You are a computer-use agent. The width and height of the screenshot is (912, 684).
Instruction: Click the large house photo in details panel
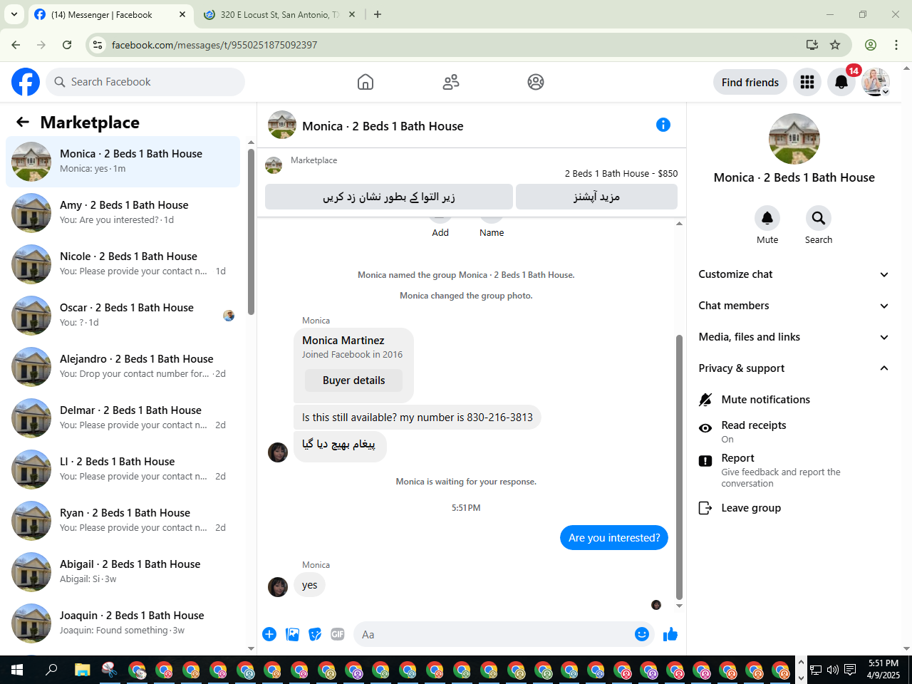tap(794, 139)
